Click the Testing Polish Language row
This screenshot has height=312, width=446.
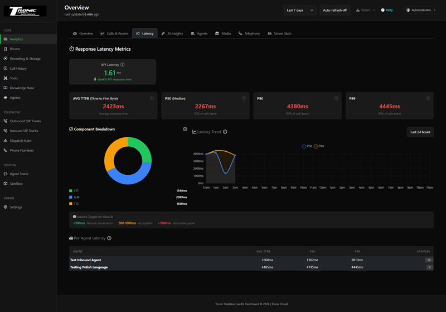point(251,267)
